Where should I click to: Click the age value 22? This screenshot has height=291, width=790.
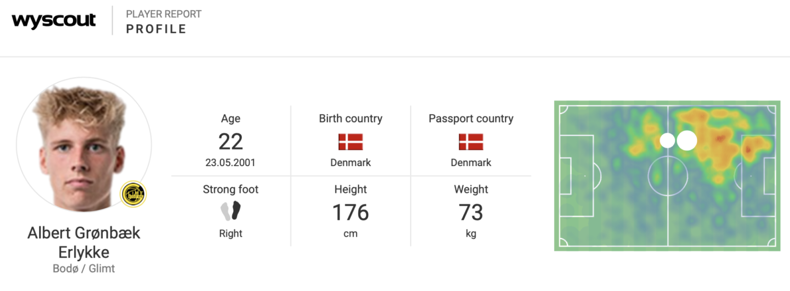[x=231, y=142]
